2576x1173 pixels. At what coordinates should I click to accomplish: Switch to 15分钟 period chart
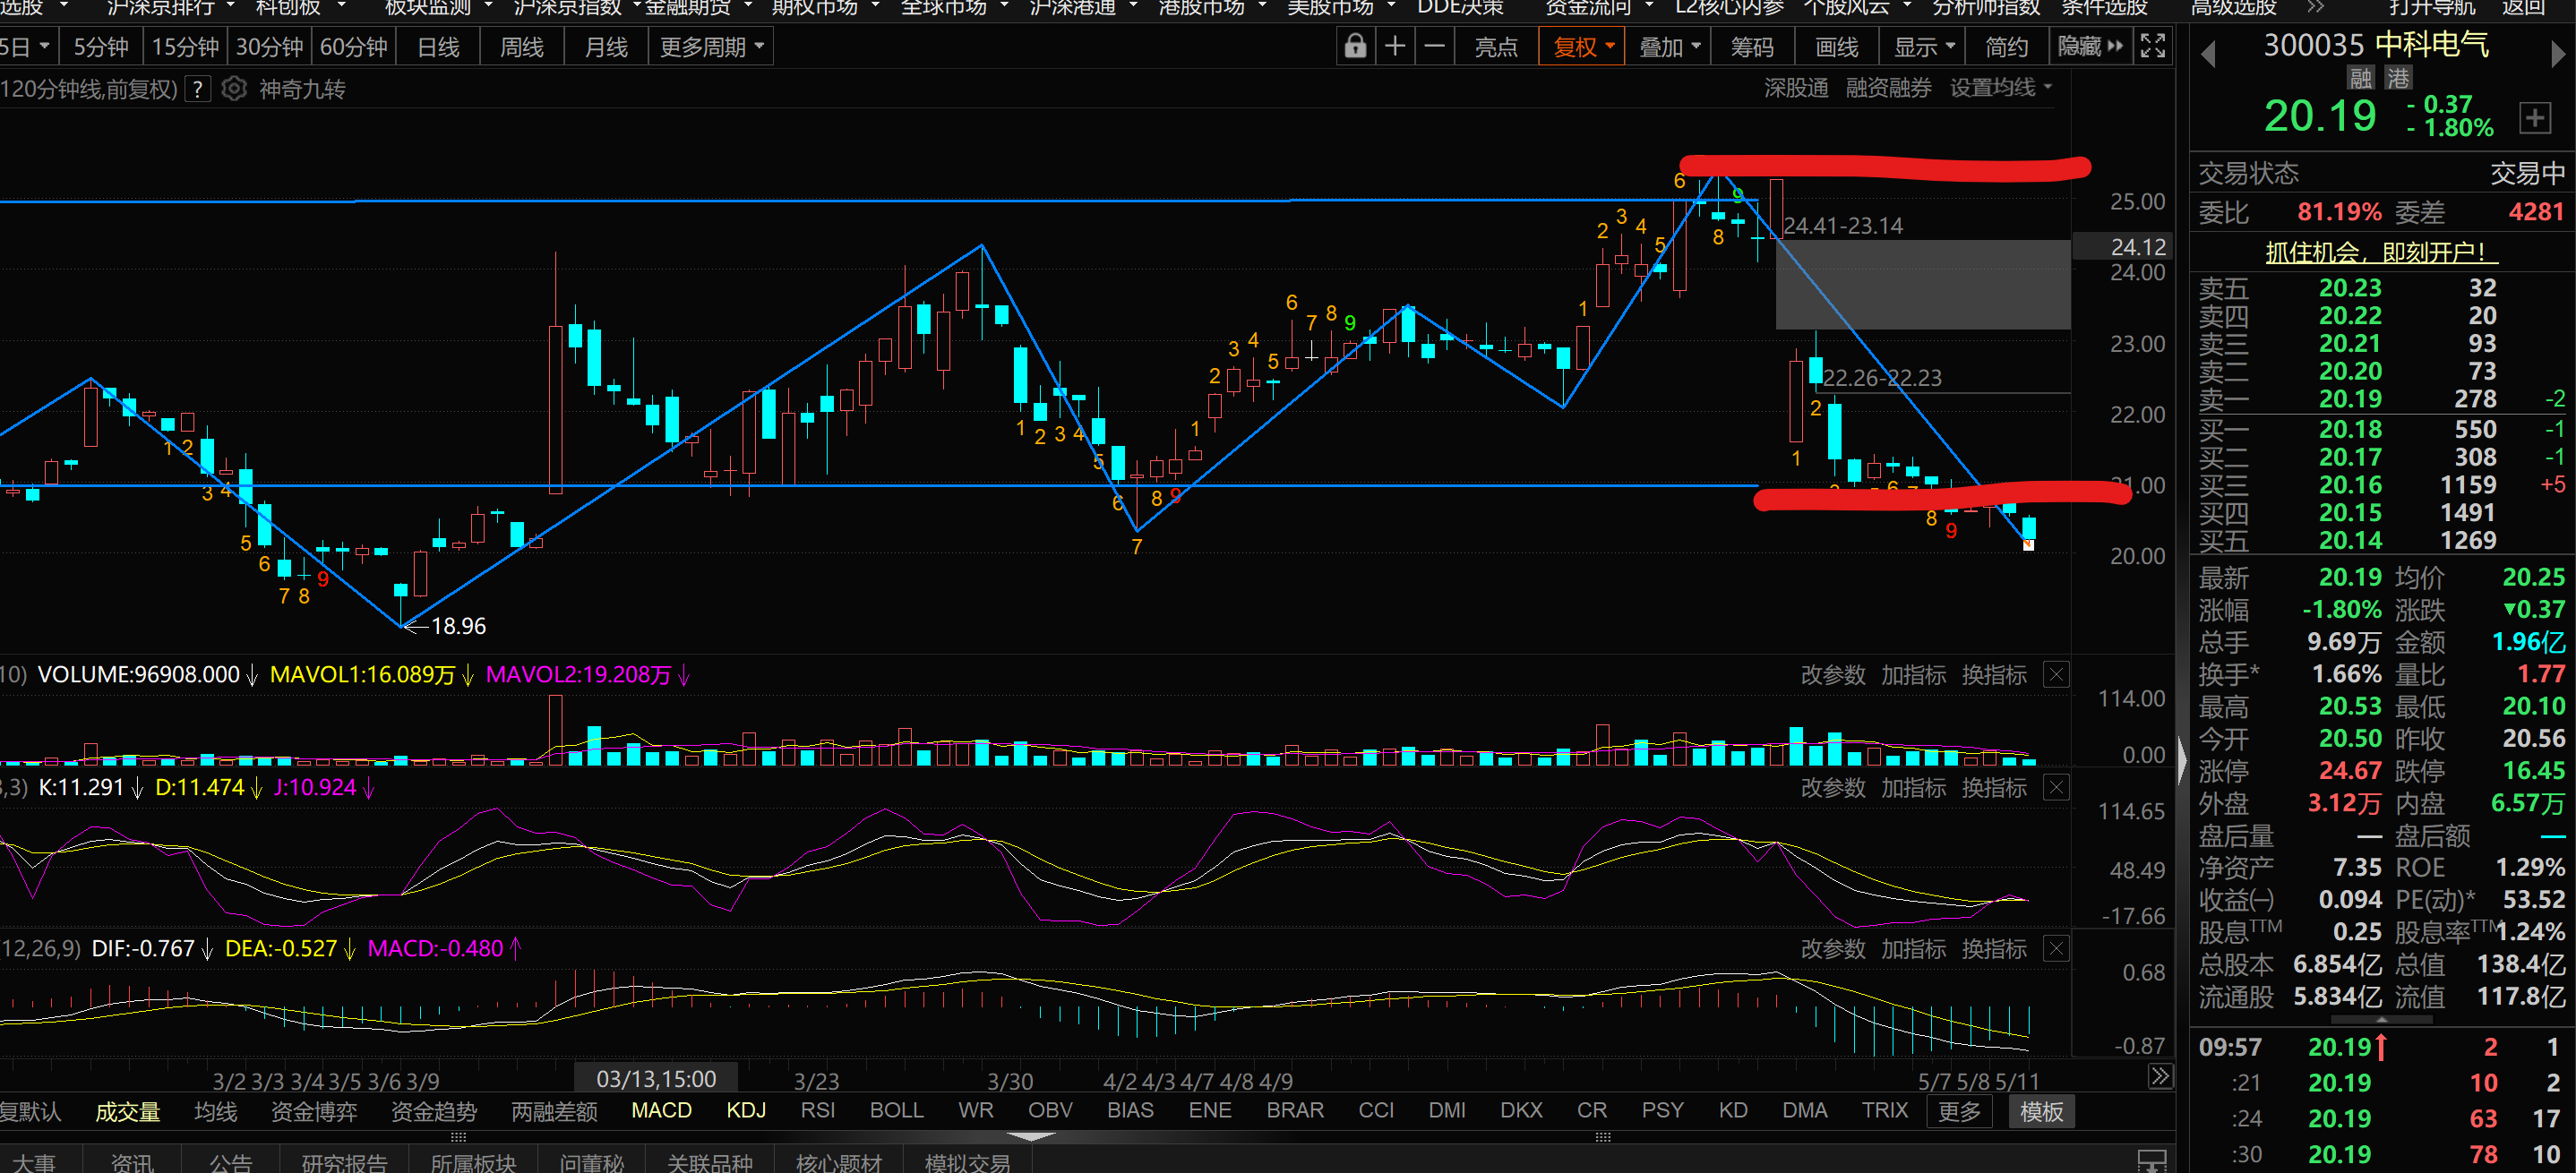pyautogui.click(x=185, y=47)
